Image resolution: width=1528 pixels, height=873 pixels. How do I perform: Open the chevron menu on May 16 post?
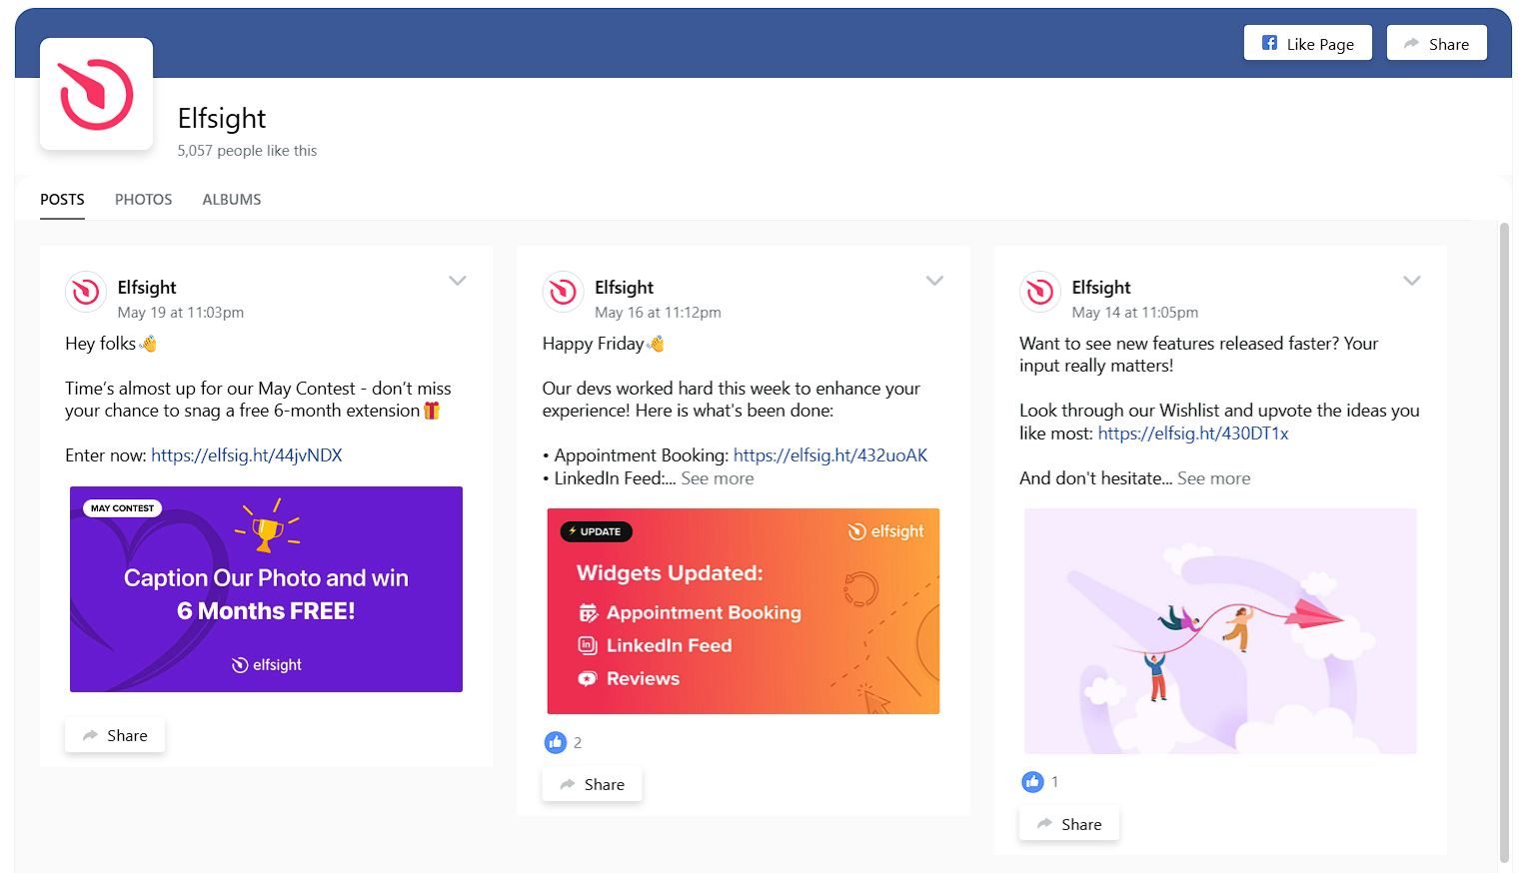click(x=934, y=281)
